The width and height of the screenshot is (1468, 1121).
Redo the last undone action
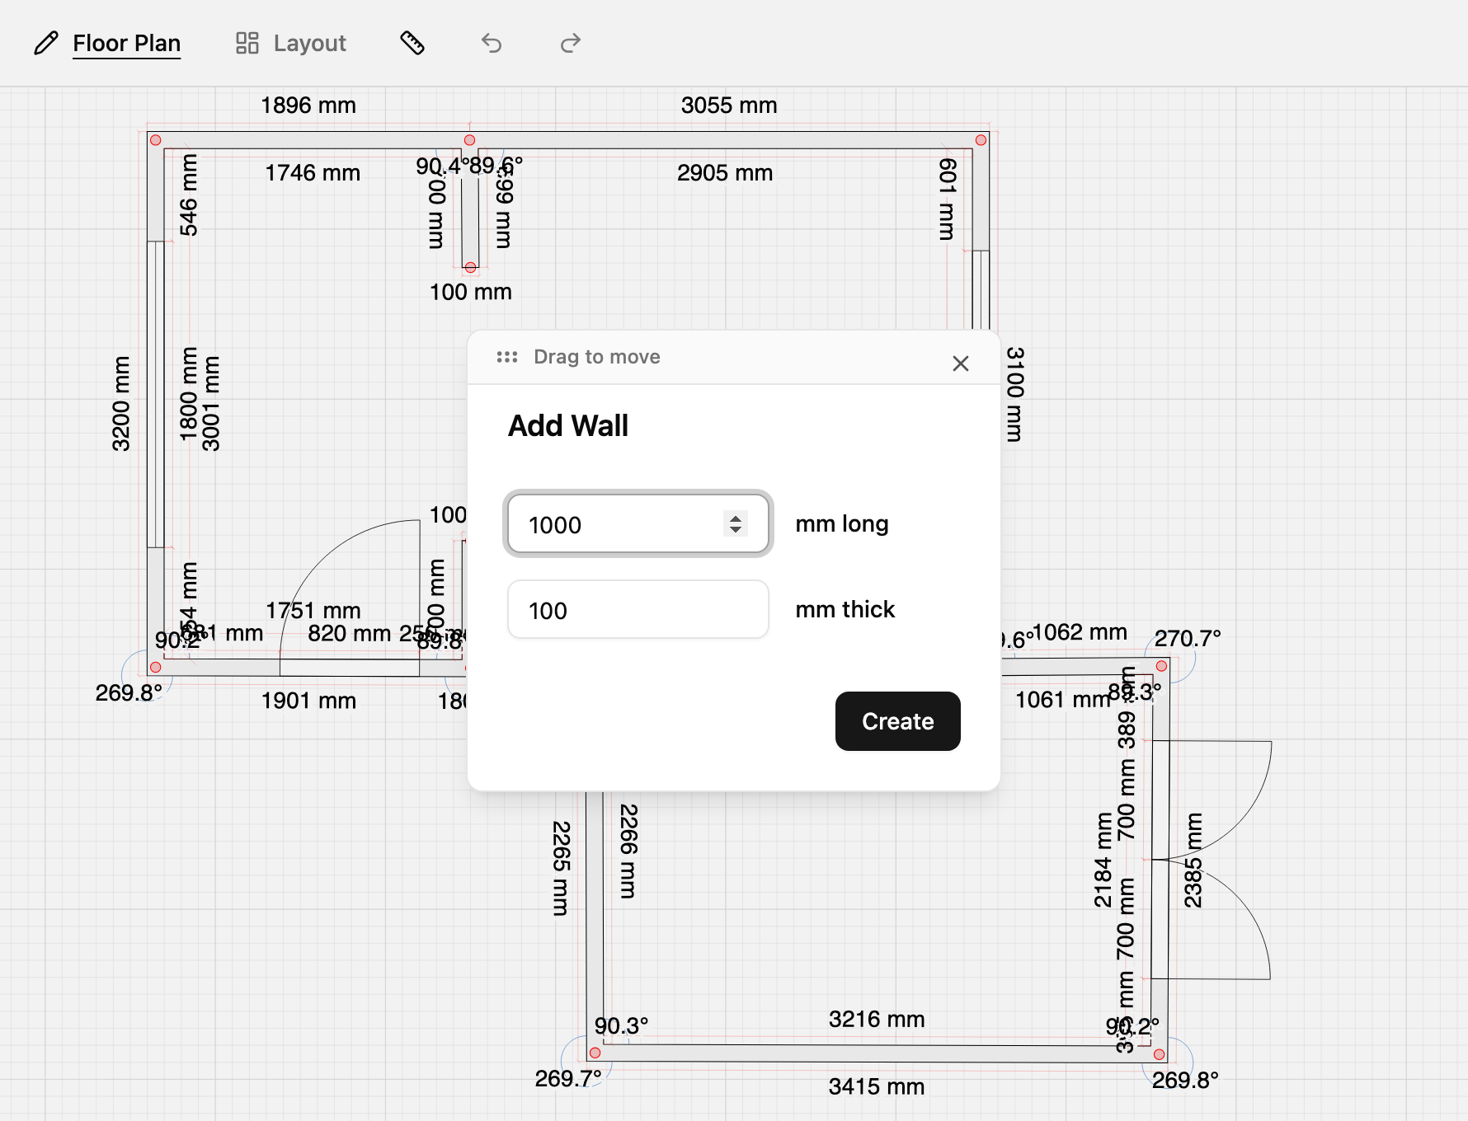[571, 43]
